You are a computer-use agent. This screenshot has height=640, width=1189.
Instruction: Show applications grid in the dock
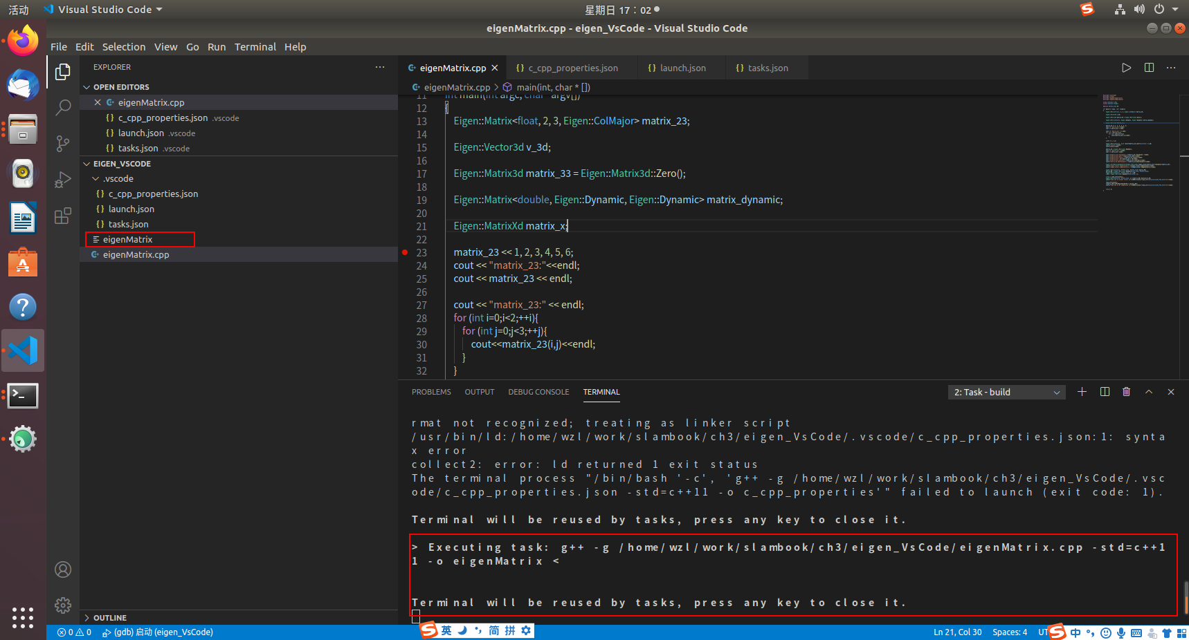click(23, 617)
